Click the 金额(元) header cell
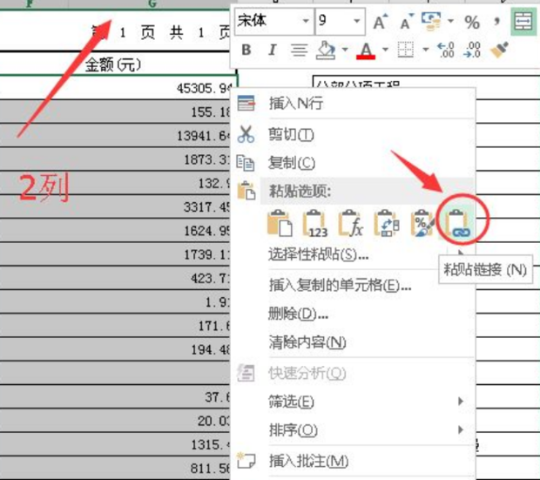 [x=113, y=64]
